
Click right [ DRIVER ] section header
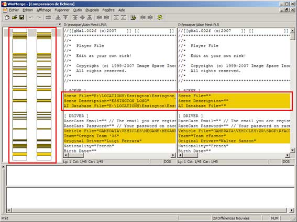click(x=191, y=116)
